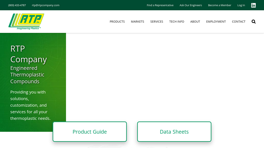Expand the About navigation item
Viewport: 264px width, 148px height.
(x=195, y=22)
